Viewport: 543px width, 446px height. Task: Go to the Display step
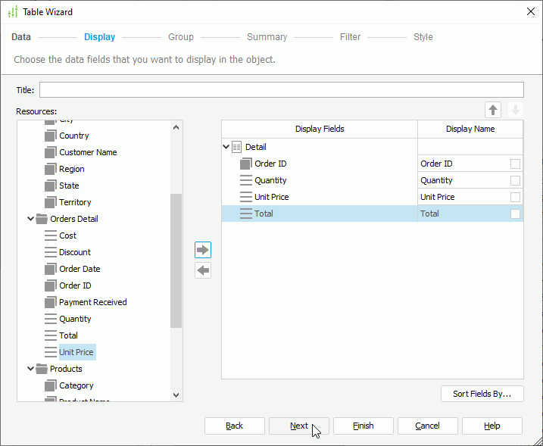click(x=100, y=37)
